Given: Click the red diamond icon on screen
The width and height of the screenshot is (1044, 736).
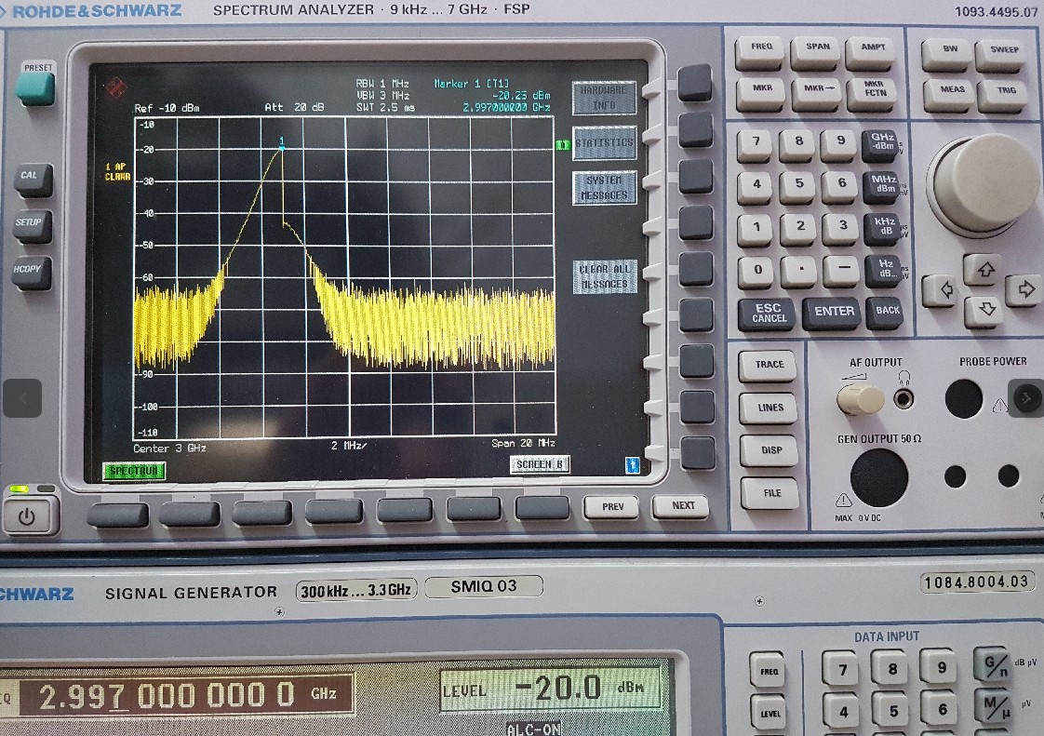Looking at the screenshot, I should (116, 87).
